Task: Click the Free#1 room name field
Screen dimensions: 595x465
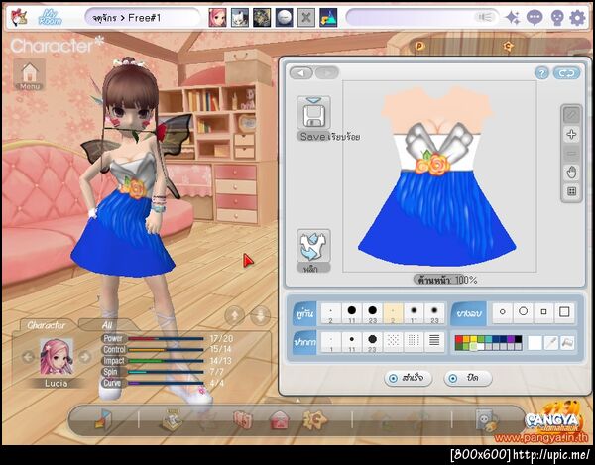Action: pos(142,18)
